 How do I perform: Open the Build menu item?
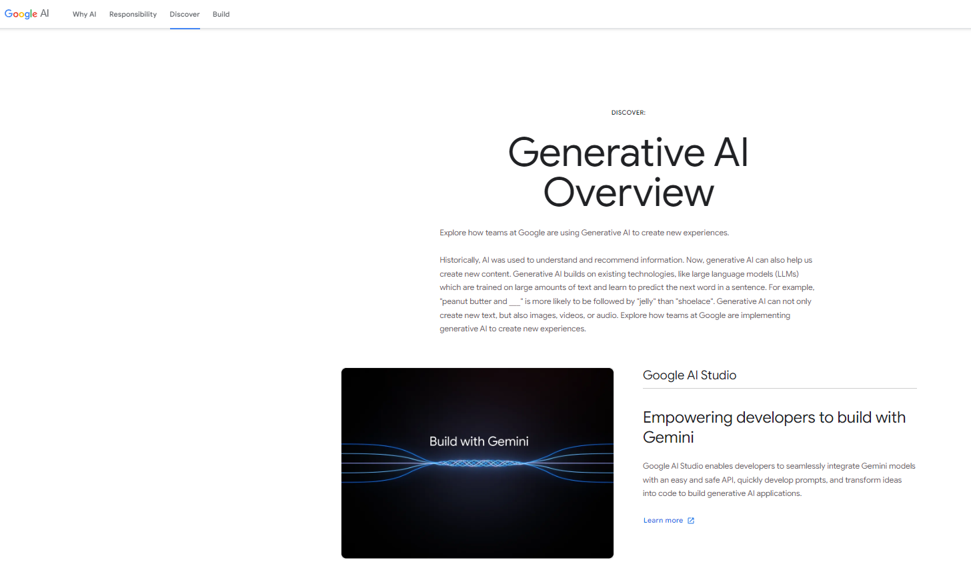[x=221, y=14]
